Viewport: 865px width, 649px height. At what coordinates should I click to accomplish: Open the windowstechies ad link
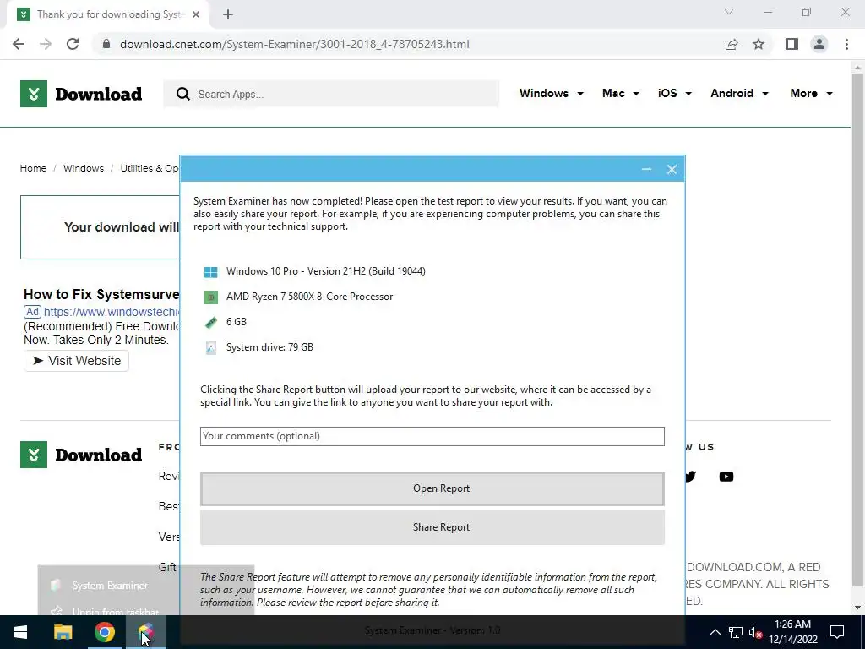click(x=112, y=312)
